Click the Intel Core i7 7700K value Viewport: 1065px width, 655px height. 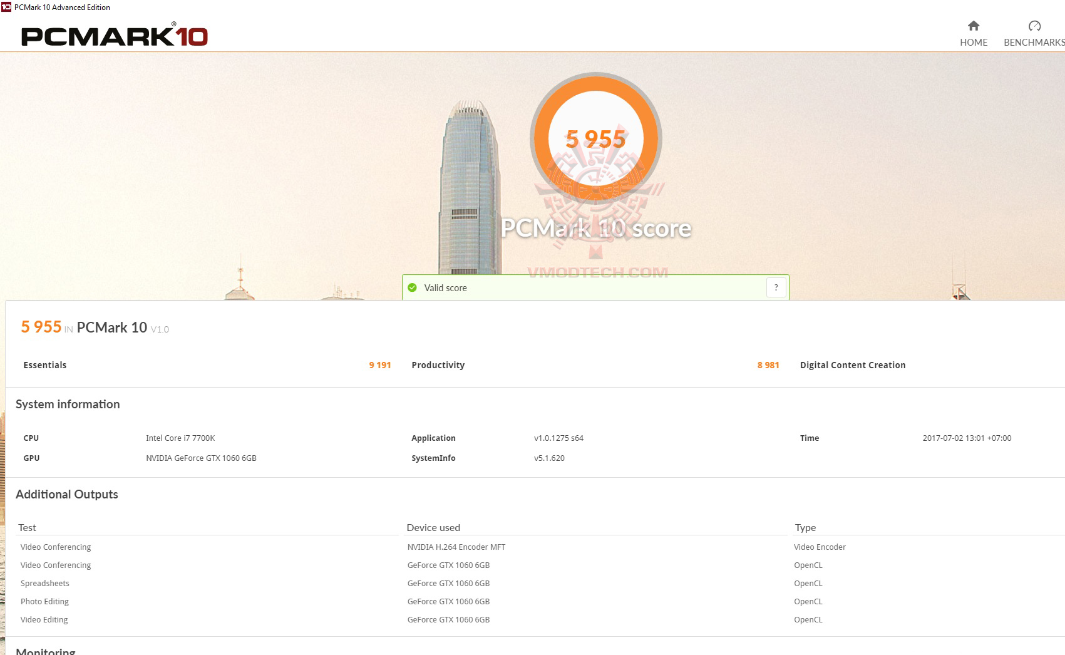(x=180, y=438)
